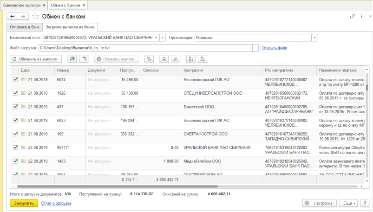
Task: Follow the Открыть файл link
Action: pyautogui.click(x=275, y=48)
